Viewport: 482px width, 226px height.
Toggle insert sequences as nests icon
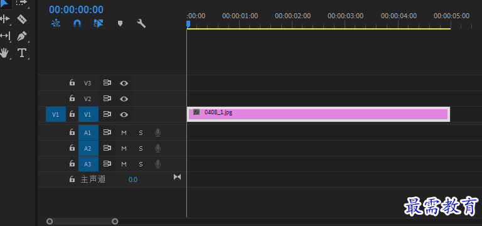click(x=56, y=23)
